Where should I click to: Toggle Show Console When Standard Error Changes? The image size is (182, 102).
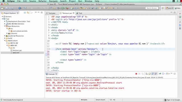coord(156,74)
